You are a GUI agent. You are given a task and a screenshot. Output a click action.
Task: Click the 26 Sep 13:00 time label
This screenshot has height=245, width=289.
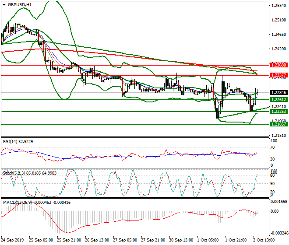97,240
